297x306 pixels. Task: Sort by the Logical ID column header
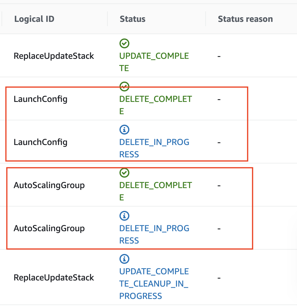pos(34,19)
